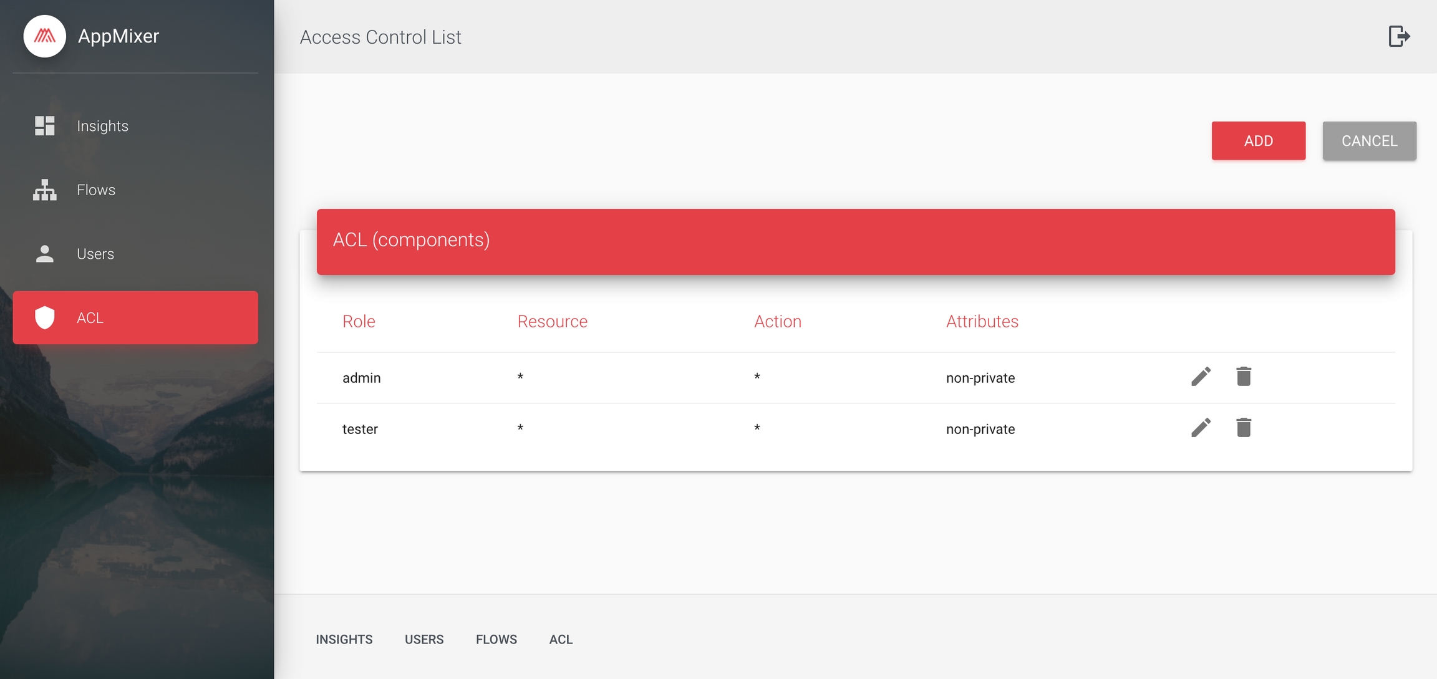This screenshot has height=679, width=1437.
Task: Click the FLOWS footer link
Action: point(496,639)
